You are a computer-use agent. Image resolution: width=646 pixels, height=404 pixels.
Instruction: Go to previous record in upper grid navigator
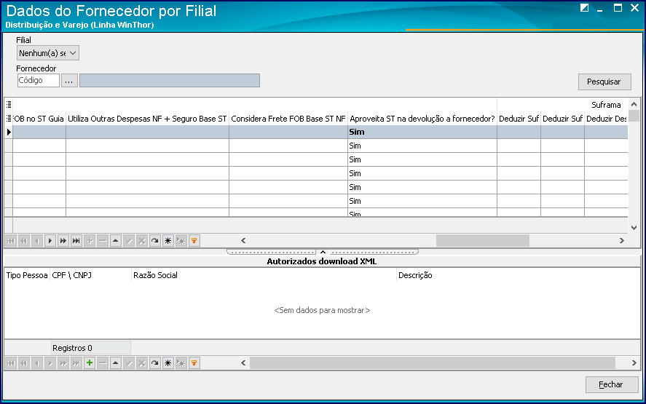coord(37,241)
